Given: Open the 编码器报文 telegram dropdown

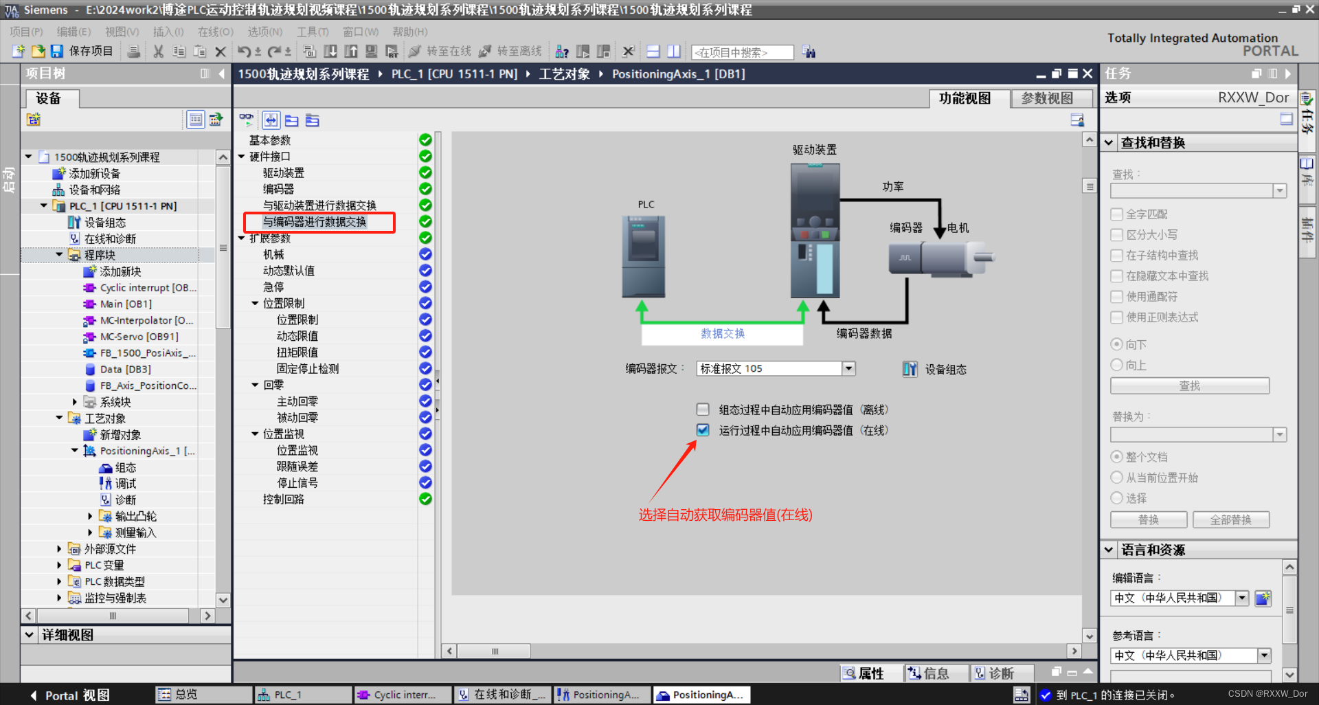Looking at the screenshot, I should point(849,368).
